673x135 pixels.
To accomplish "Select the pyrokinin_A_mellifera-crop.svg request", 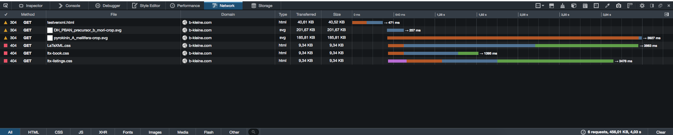I will [x=336, y=38].
